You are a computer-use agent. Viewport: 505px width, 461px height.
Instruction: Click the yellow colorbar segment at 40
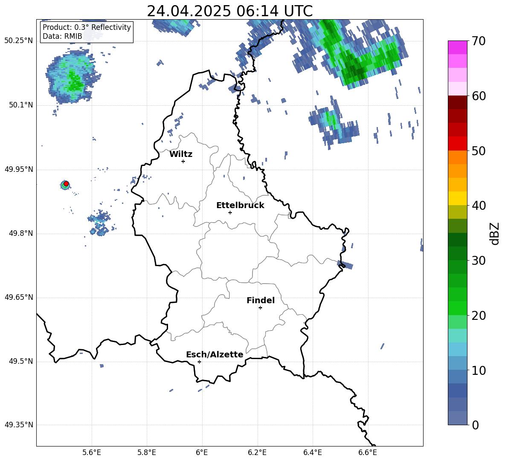click(x=457, y=199)
